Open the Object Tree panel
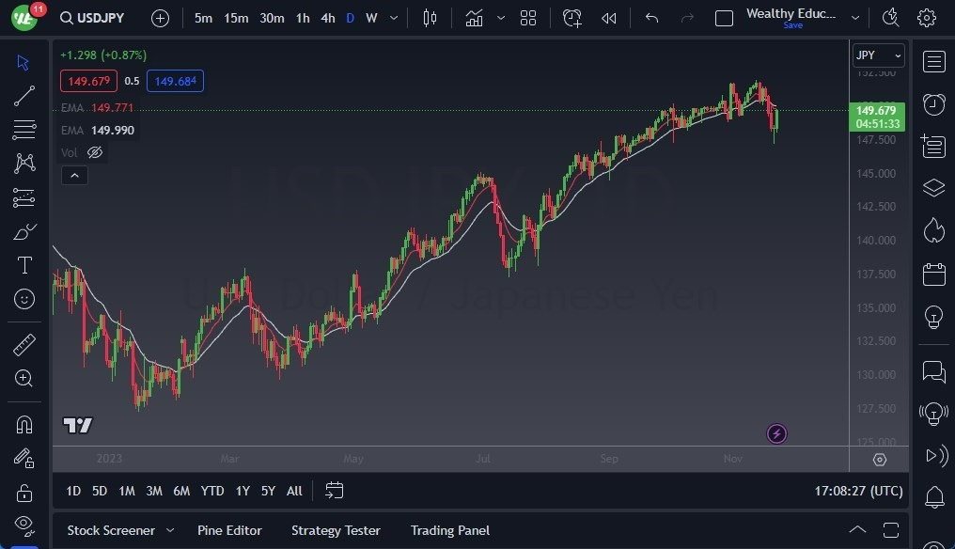This screenshot has height=549, width=955. 933,187
